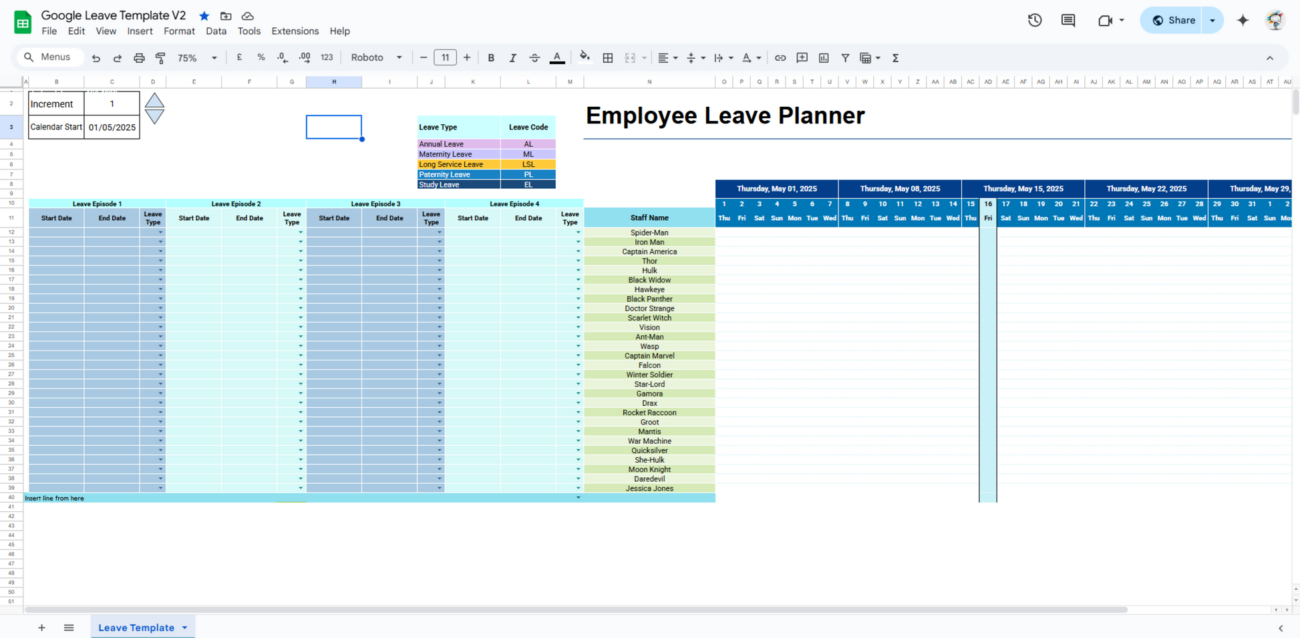The width and height of the screenshot is (1300, 638).
Task: Open the 75% zoom dropdown
Action: click(x=197, y=58)
